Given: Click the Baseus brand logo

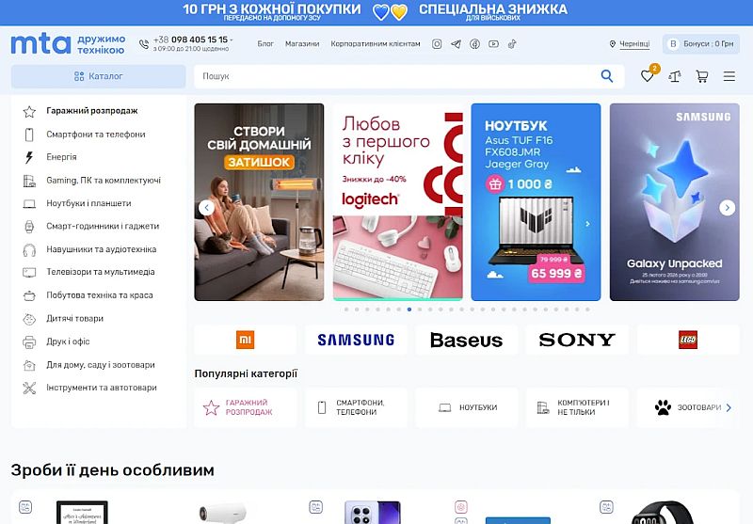Looking at the screenshot, I should [466, 341].
